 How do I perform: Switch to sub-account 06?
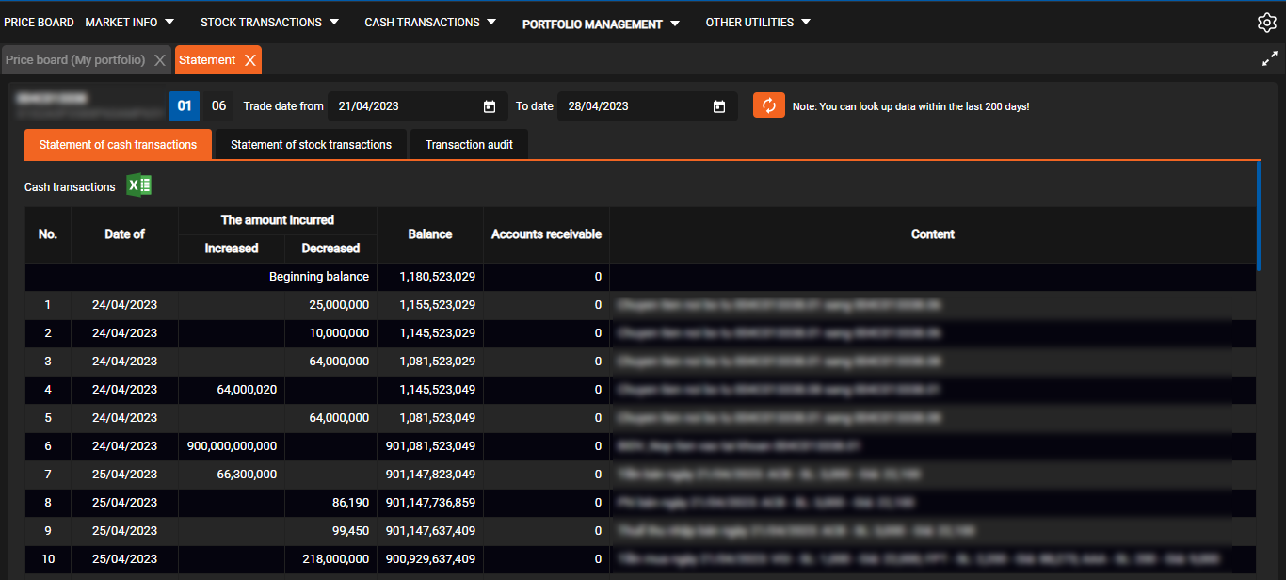pos(218,106)
